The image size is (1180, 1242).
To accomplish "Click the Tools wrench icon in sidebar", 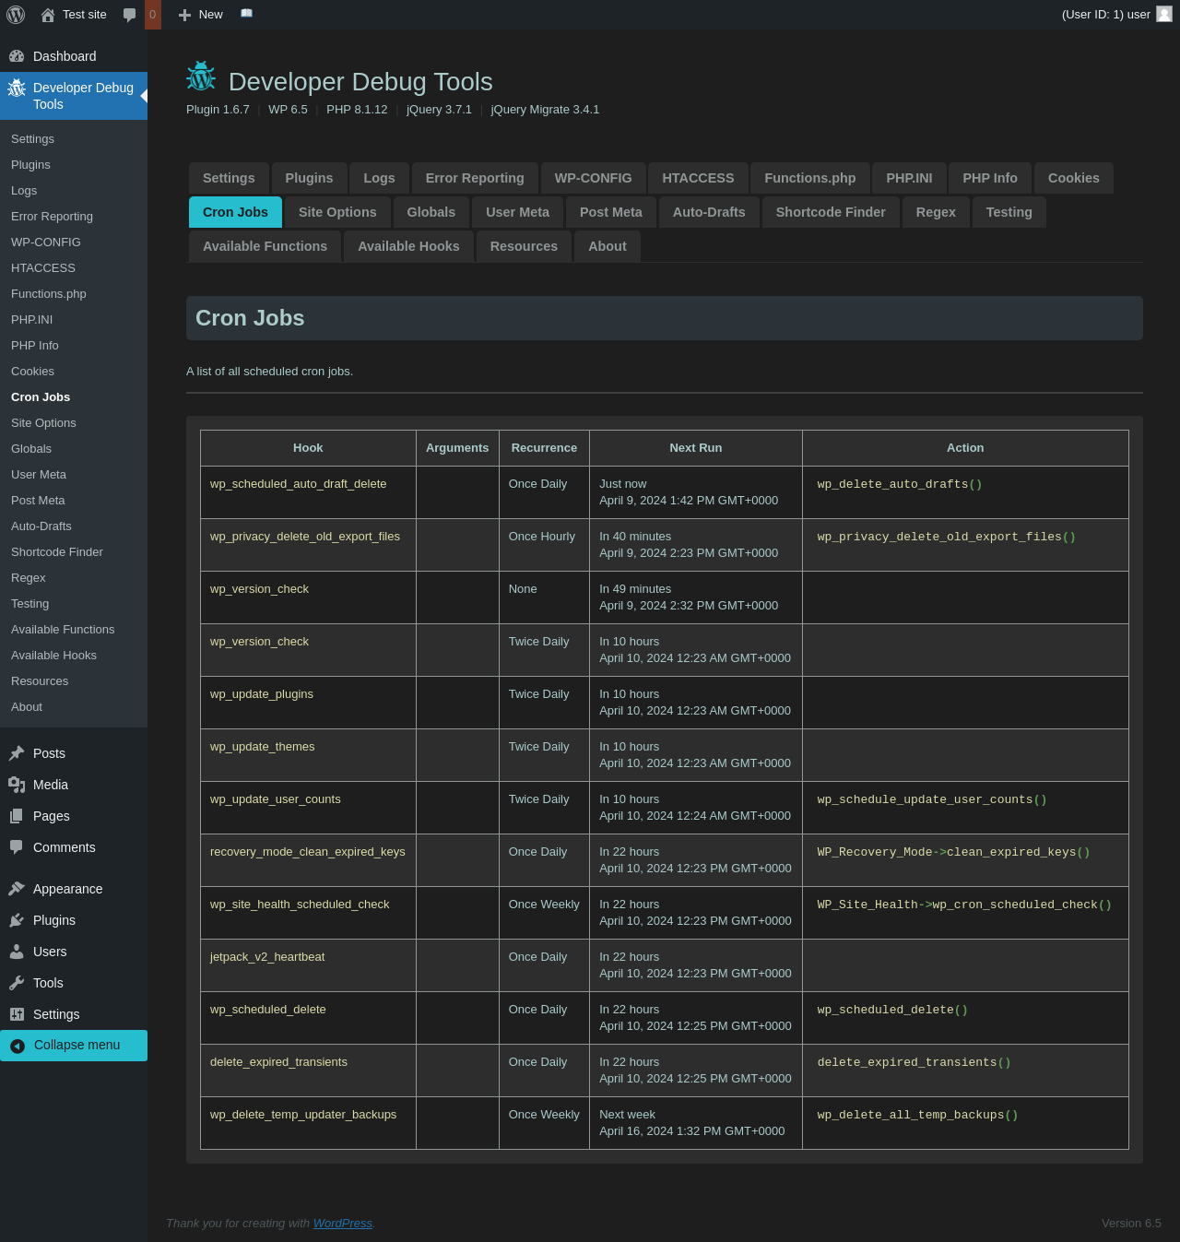I will pos(17,983).
